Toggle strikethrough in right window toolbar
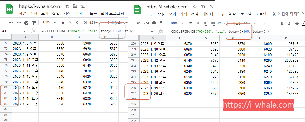The height and width of the screenshot is (122, 305). pos(297,23)
